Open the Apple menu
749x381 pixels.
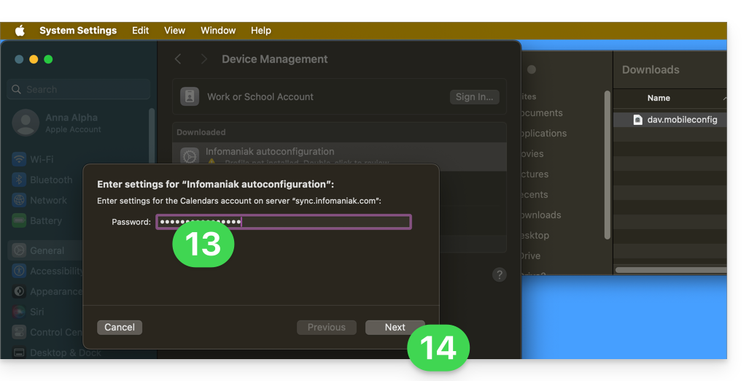[x=20, y=31]
